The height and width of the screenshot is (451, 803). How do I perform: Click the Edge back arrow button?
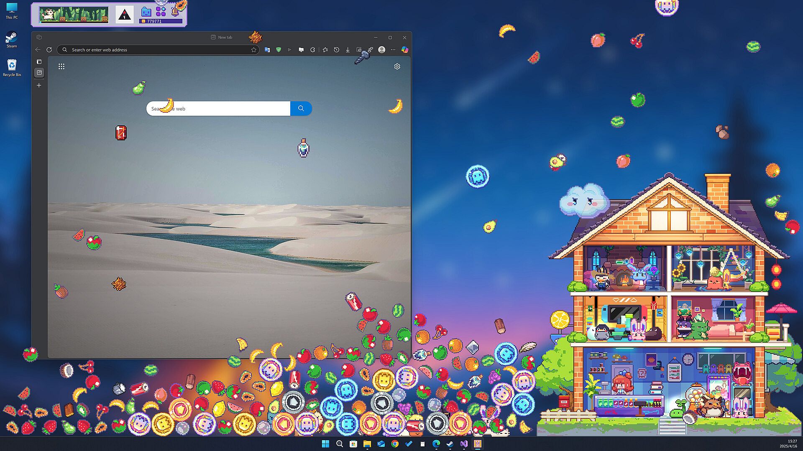[x=38, y=50]
